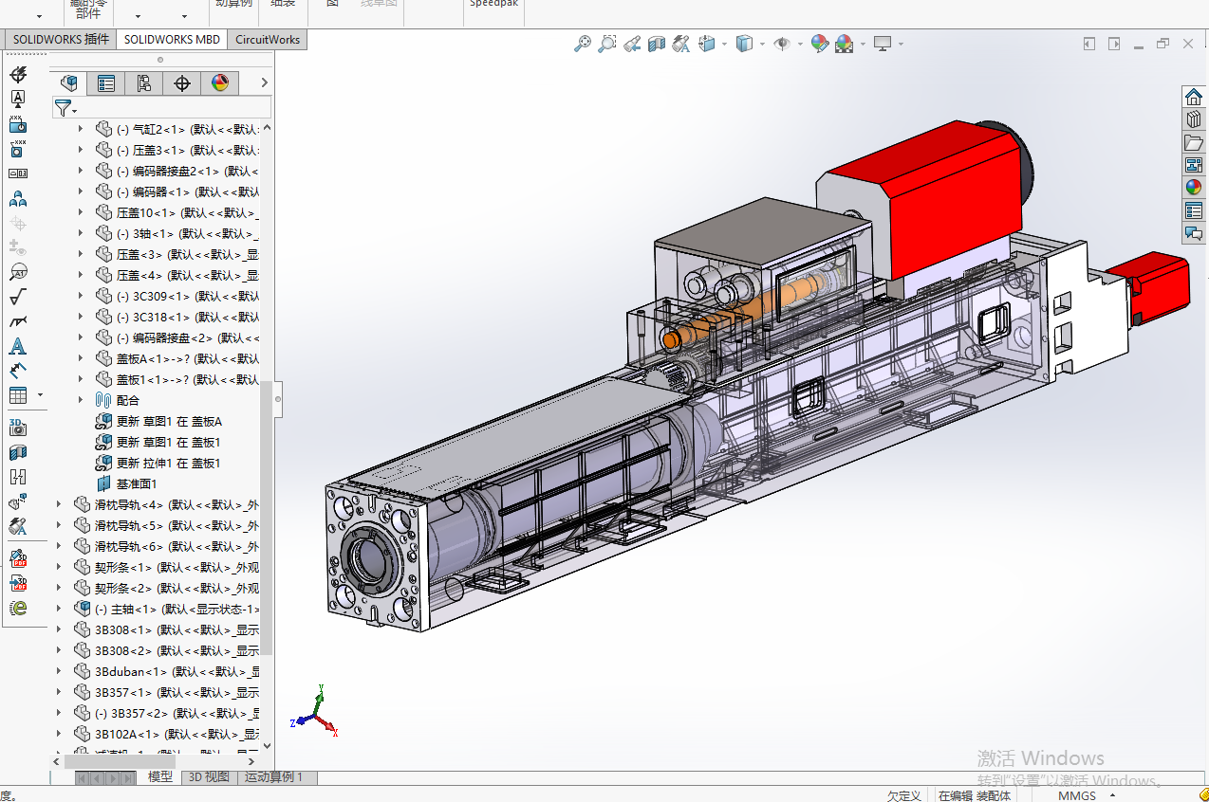The width and height of the screenshot is (1209, 802).
Task: Open the Custom Properties task pane icon
Action: [1194, 210]
